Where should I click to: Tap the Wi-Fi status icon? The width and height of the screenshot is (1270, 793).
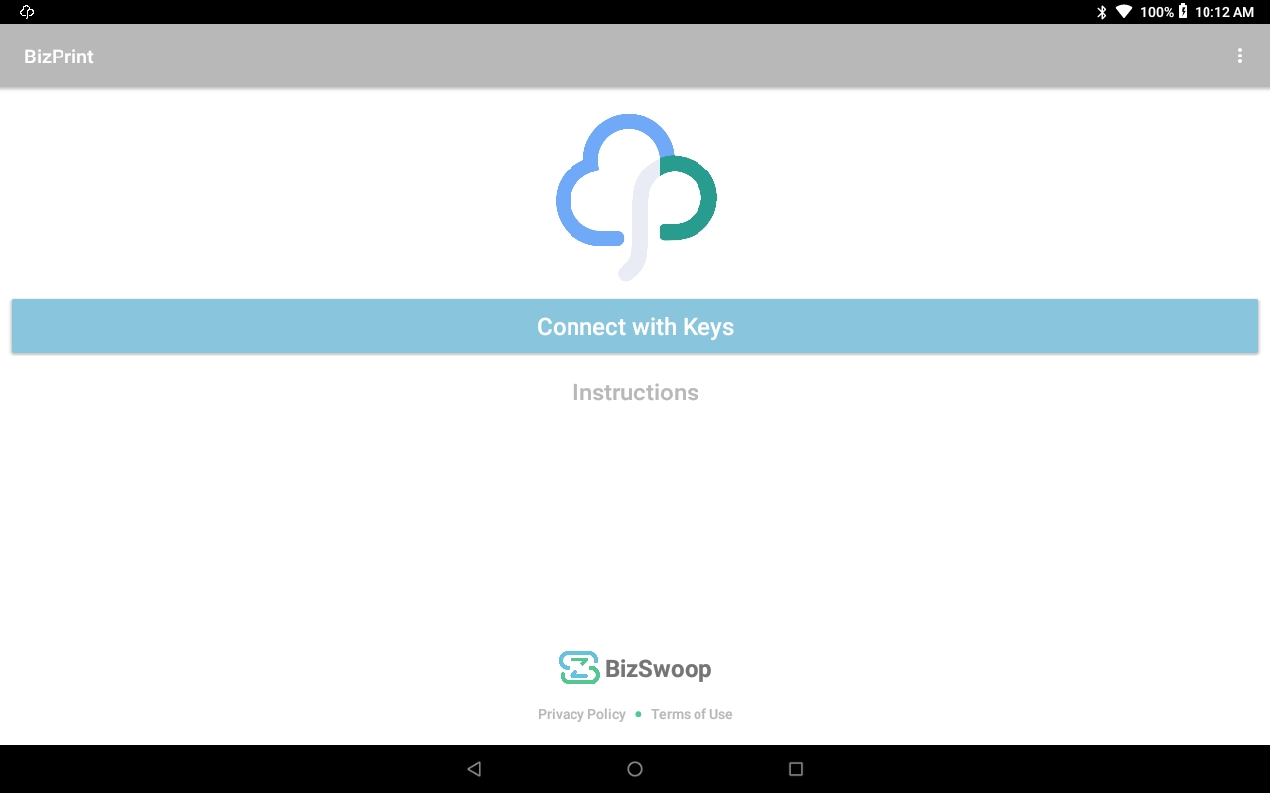[x=1124, y=12]
